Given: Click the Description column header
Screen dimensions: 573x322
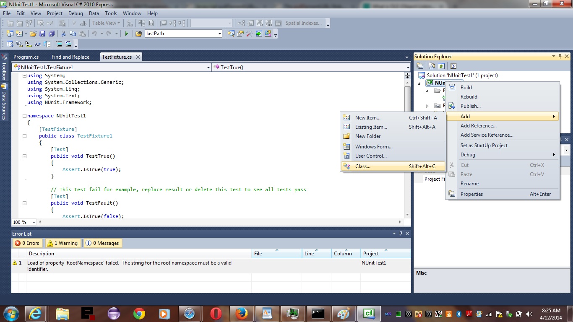Looking at the screenshot, I should click(42, 254).
